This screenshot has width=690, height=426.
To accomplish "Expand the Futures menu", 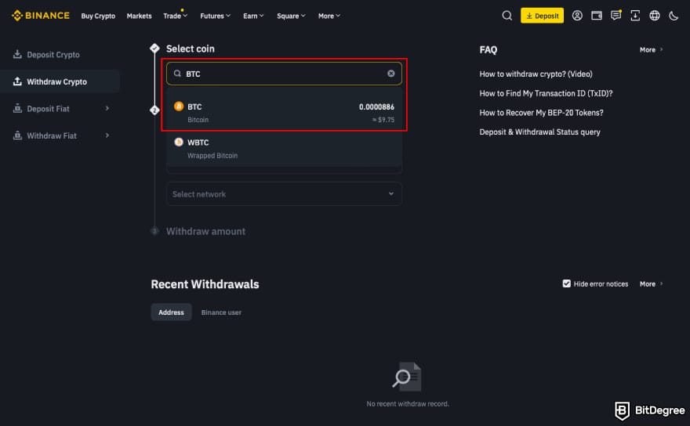I will pos(215,16).
